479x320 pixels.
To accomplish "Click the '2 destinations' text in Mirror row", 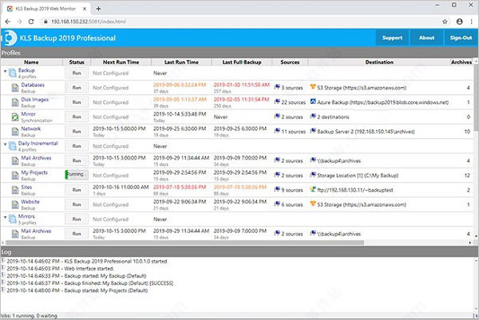I will (x=333, y=117).
